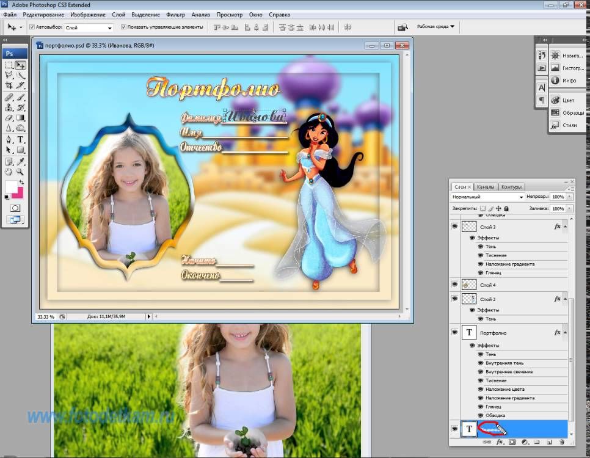Switch to the Контуры tab

click(511, 187)
